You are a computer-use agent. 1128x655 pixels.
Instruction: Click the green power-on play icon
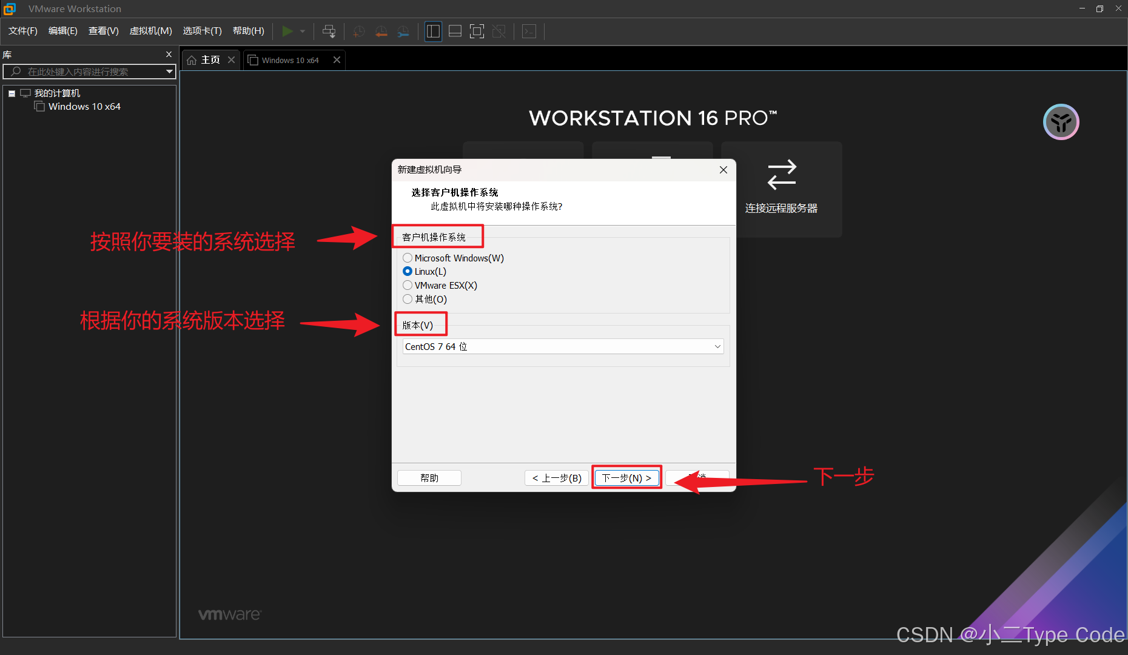[287, 31]
